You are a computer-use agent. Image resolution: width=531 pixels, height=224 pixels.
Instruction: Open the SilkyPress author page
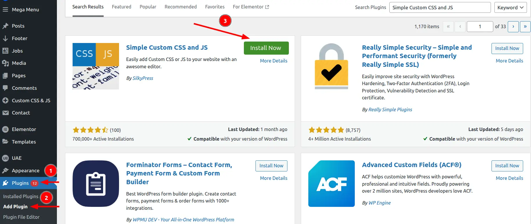pos(143,78)
